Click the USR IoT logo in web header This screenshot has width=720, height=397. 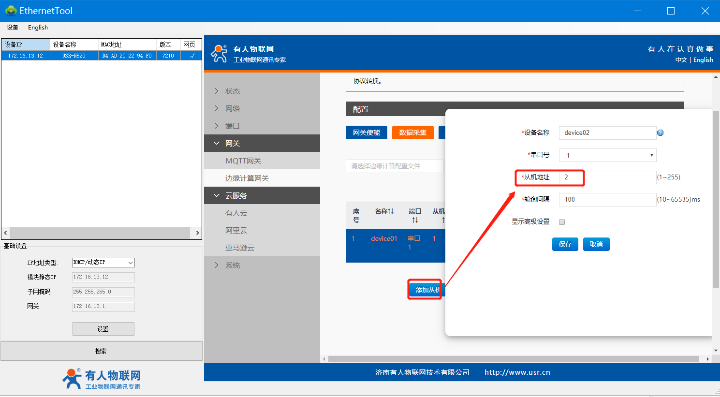coord(219,54)
